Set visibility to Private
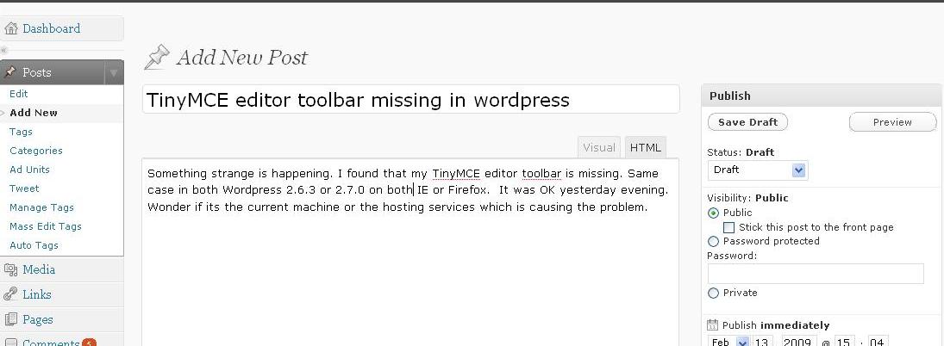Viewport: 944px width, 346px height. pyautogui.click(x=713, y=293)
